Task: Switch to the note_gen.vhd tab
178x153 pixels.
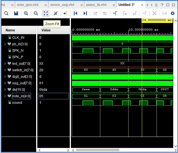Action: (x=28, y=5)
